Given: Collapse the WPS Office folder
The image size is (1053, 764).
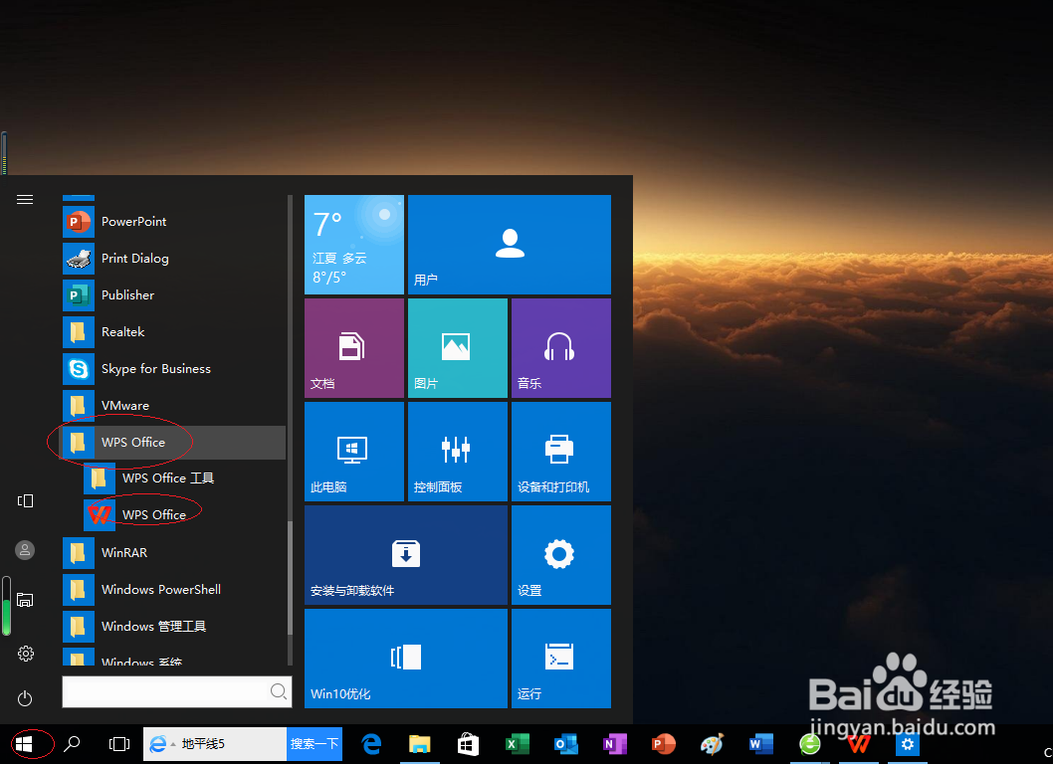Looking at the screenshot, I should tap(174, 443).
